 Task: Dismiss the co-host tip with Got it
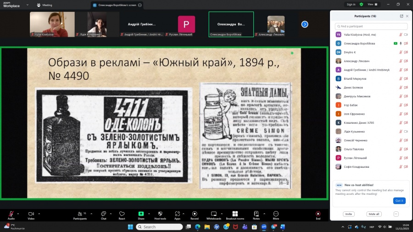point(399,200)
